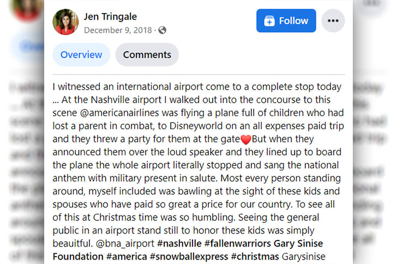This screenshot has height=264, width=397.
Task: Click the Garysinise text at post end
Action: point(304,257)
